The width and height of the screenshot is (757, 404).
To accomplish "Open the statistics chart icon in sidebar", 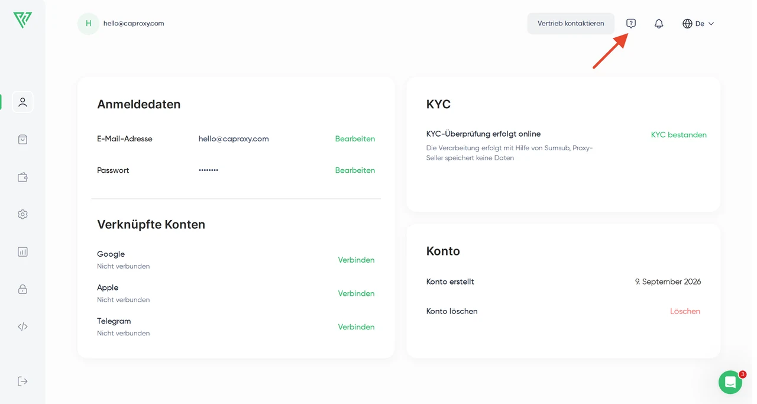I will 22,251.
